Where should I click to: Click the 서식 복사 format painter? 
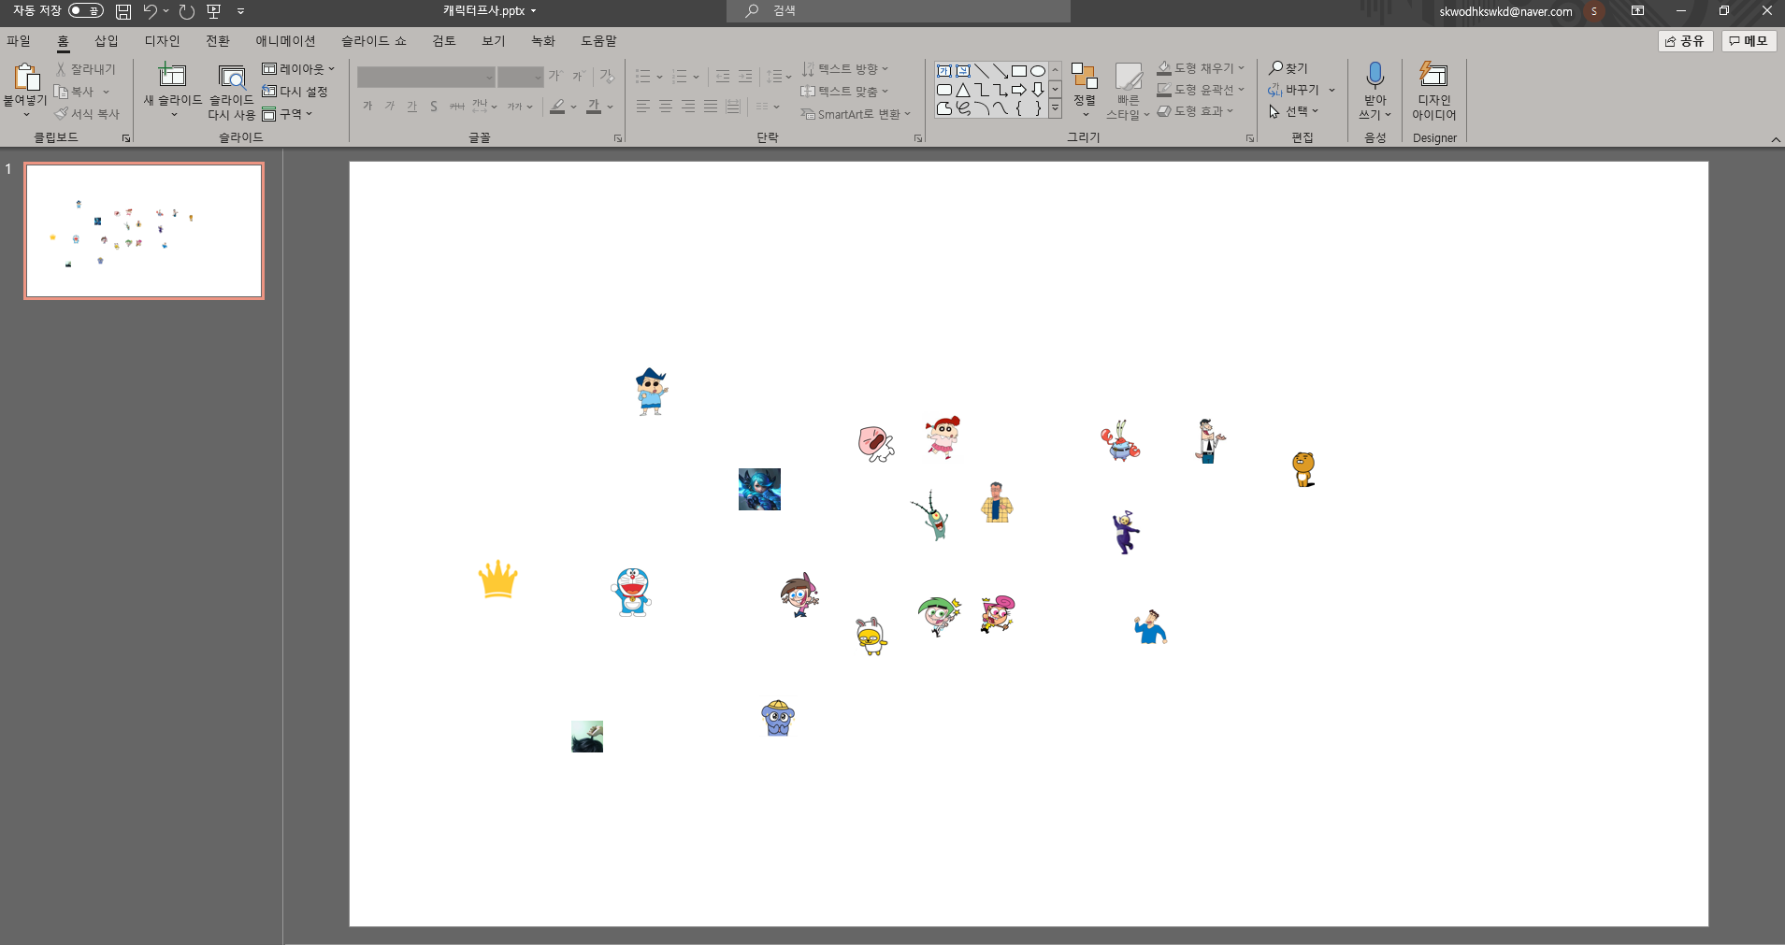click(x=87, y=114)
